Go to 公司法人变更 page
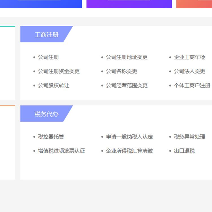The width and height of the screenshot is (212, 212). pyautogui.click(x=189, y=72)
